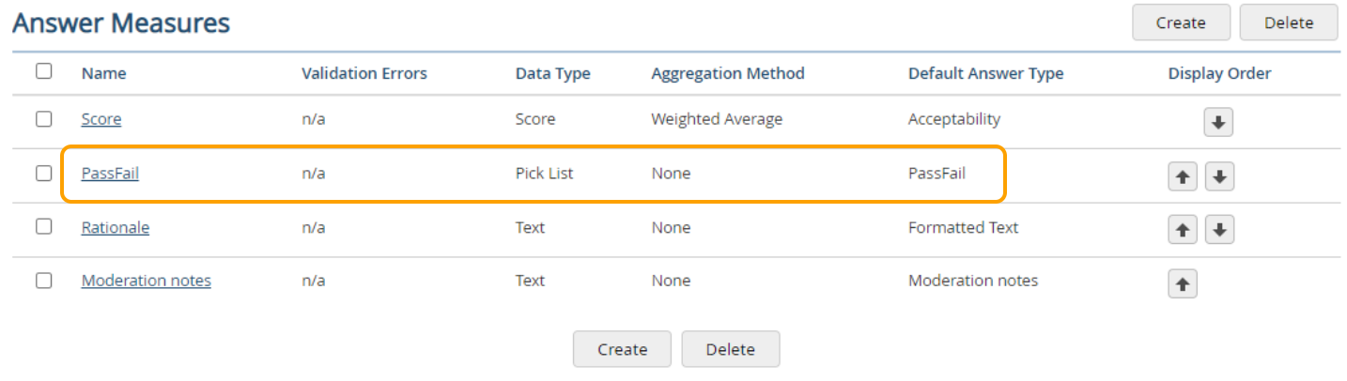Move the Moderation notes measure up
The width and height of the screenshot is (1347, 381).
click(x=1183, y=283)
